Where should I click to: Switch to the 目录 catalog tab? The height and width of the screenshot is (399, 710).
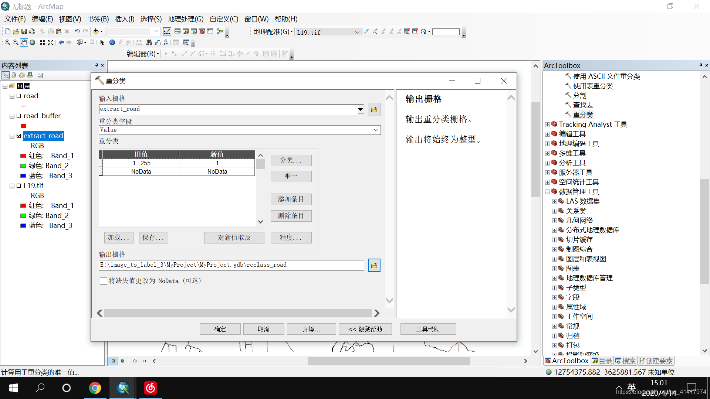(602, 361)
